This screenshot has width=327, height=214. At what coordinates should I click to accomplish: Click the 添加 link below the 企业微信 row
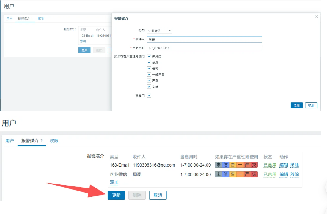tap(114, 182)
